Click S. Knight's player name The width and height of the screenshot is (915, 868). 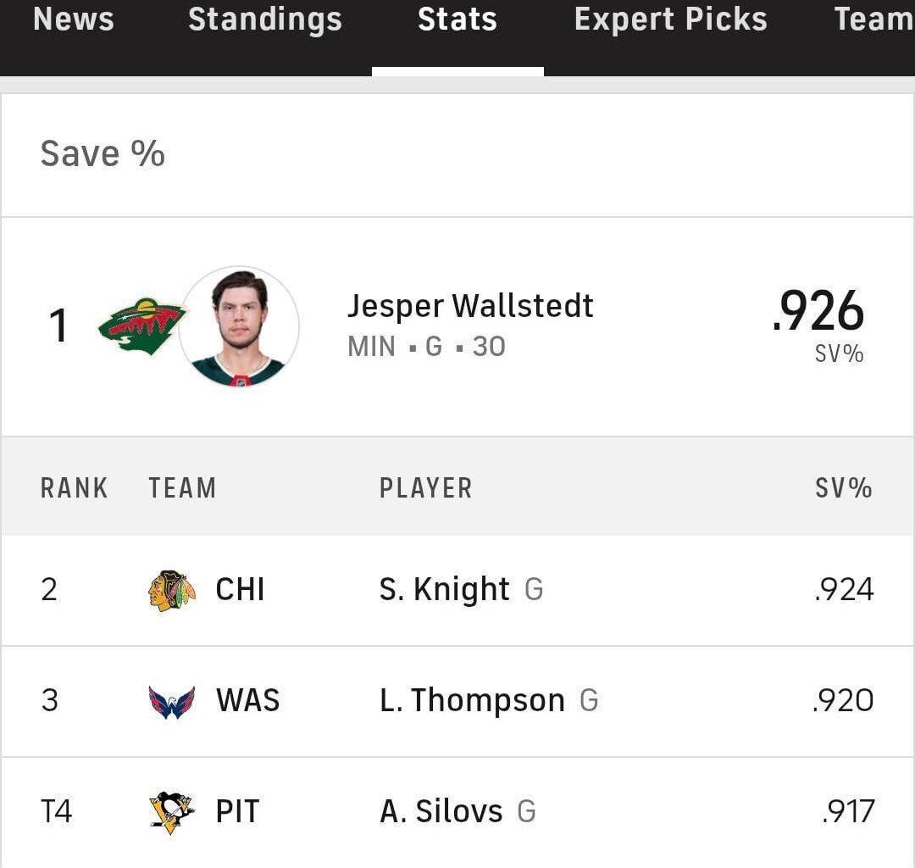(442, 589)
